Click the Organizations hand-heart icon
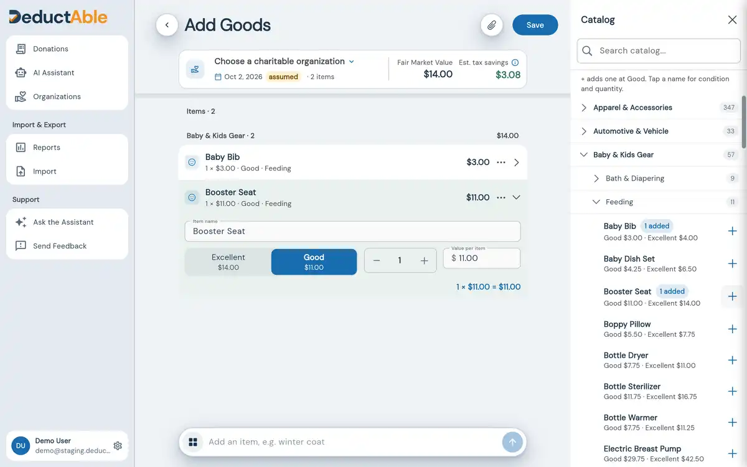 pos(21,97)
